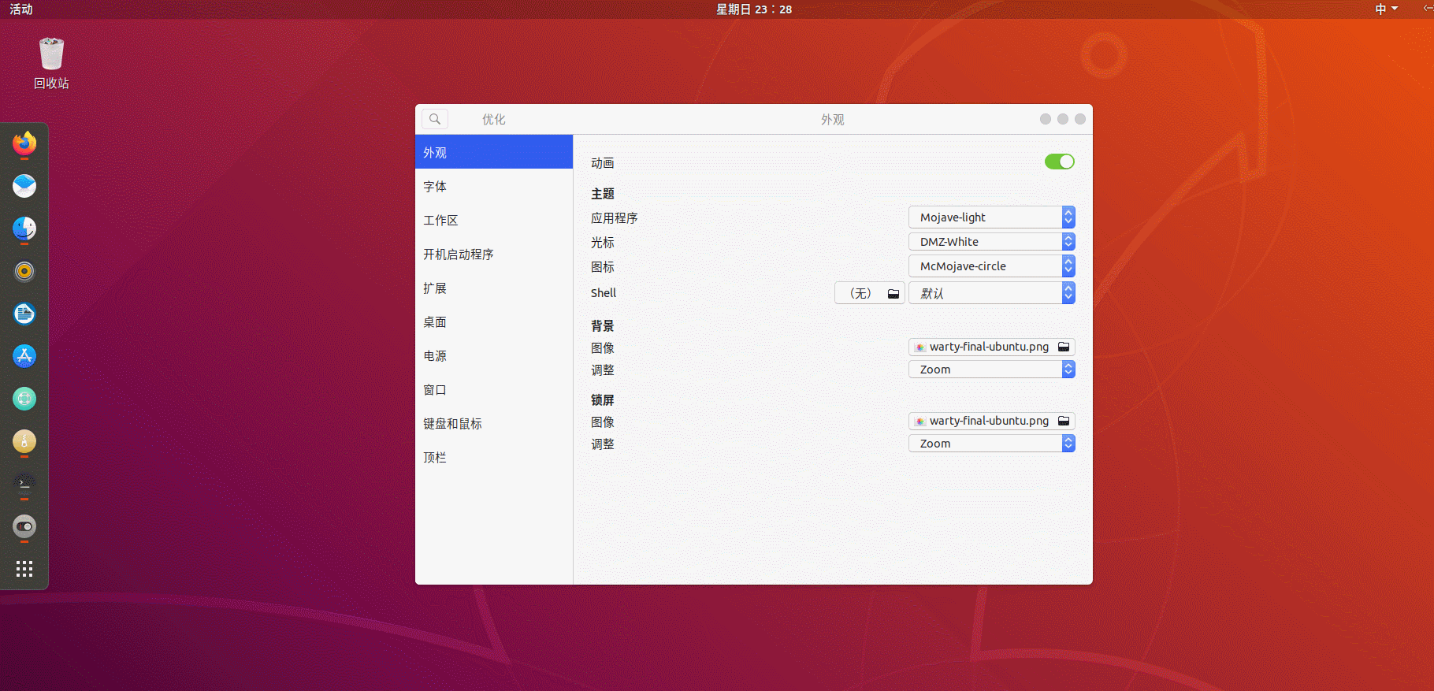Click the 背景 section heading
This screenshot has width=1434, height=691.
point(603,325)
